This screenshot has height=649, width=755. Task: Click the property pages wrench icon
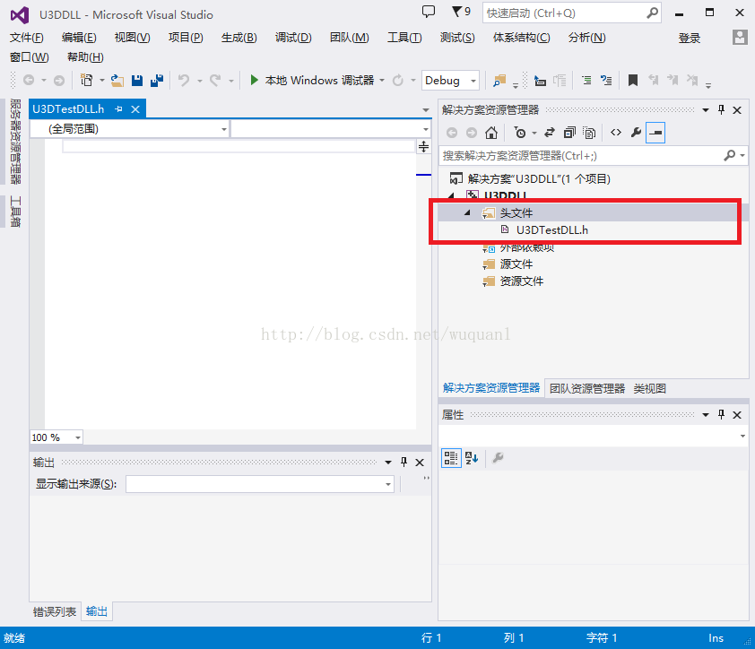498,458
